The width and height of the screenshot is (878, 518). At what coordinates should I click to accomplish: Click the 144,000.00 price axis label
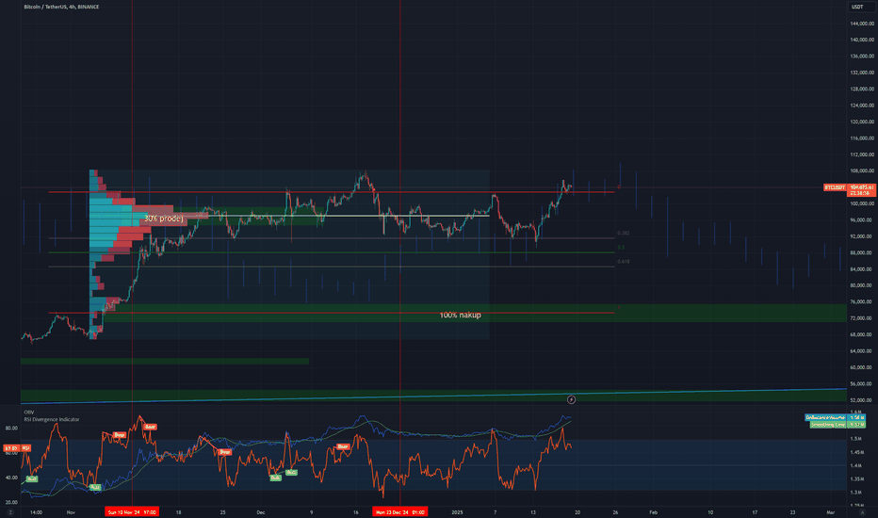pyautogui.click(x=862, y=24)
